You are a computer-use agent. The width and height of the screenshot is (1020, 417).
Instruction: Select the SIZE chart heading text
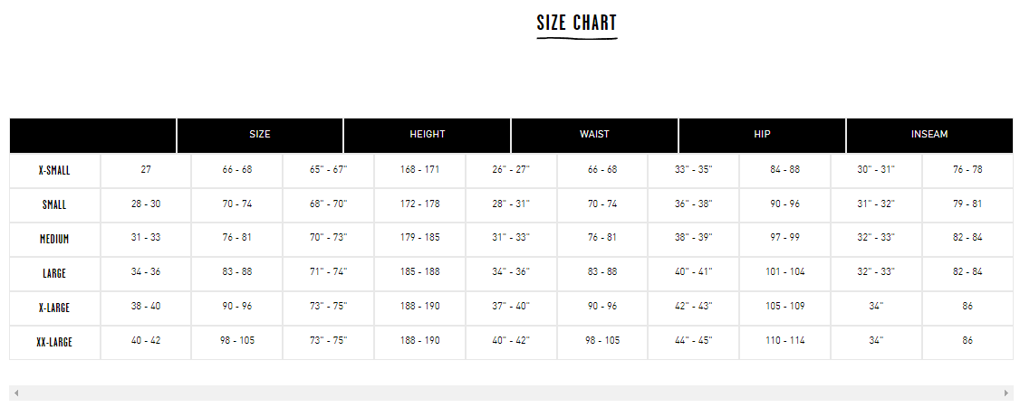point(576,23)
